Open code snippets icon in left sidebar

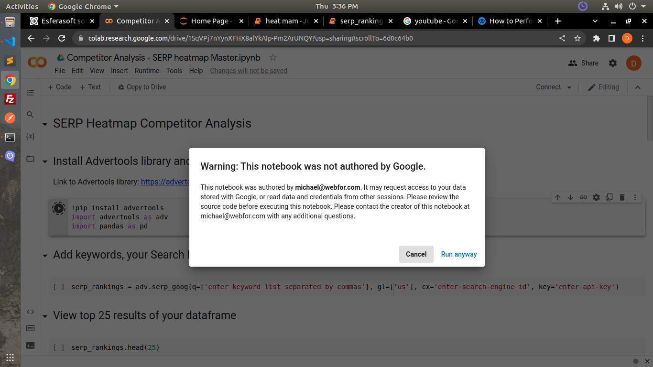pyautogui.click(x=30, y=312)
